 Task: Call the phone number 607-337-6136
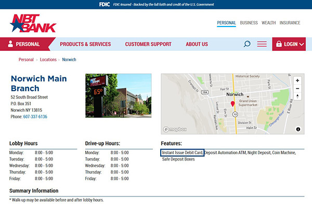(x=36, y=117)
